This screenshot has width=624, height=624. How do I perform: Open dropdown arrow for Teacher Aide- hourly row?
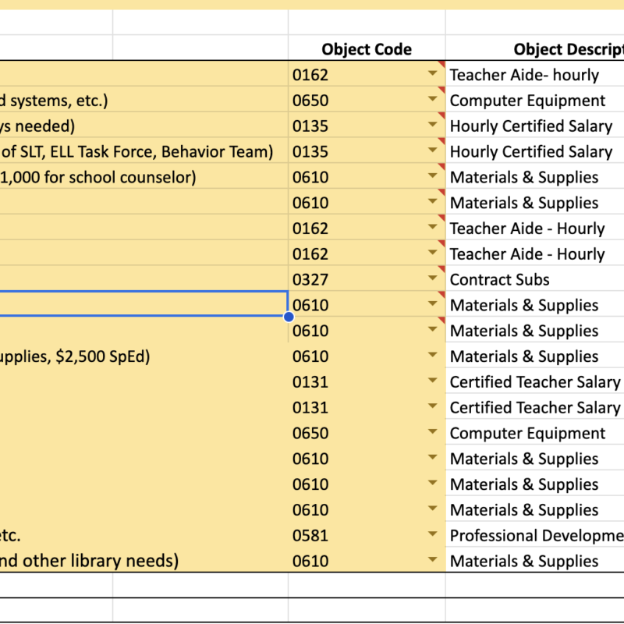(x=432, y=73)
